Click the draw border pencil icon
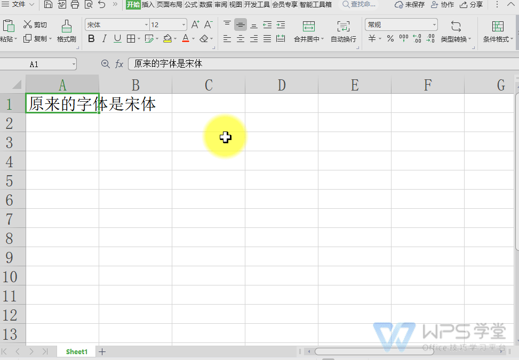The image size is (519, 360). 149,39
